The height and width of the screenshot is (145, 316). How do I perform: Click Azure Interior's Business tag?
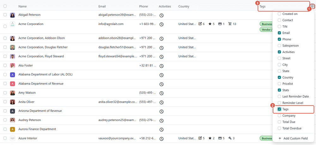[x=266, y=138]
